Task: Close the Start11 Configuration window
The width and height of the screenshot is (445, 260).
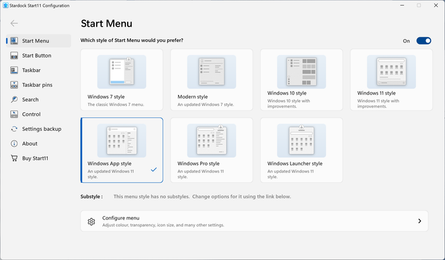Action: coord(436,5)
